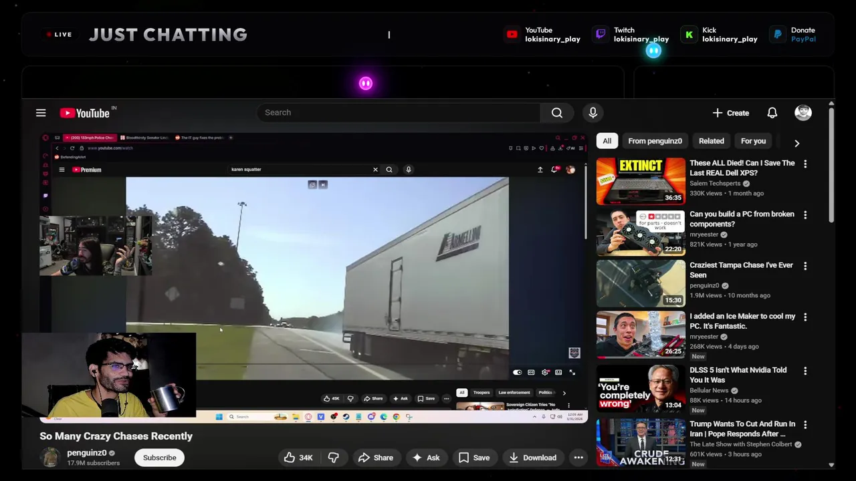Toggle subtitles CC in video player

[531, 373]
